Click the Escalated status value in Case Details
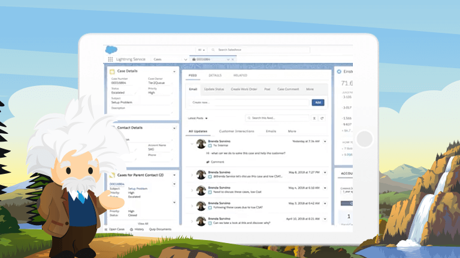Screen dimensions: 460x258 [118, 93]
